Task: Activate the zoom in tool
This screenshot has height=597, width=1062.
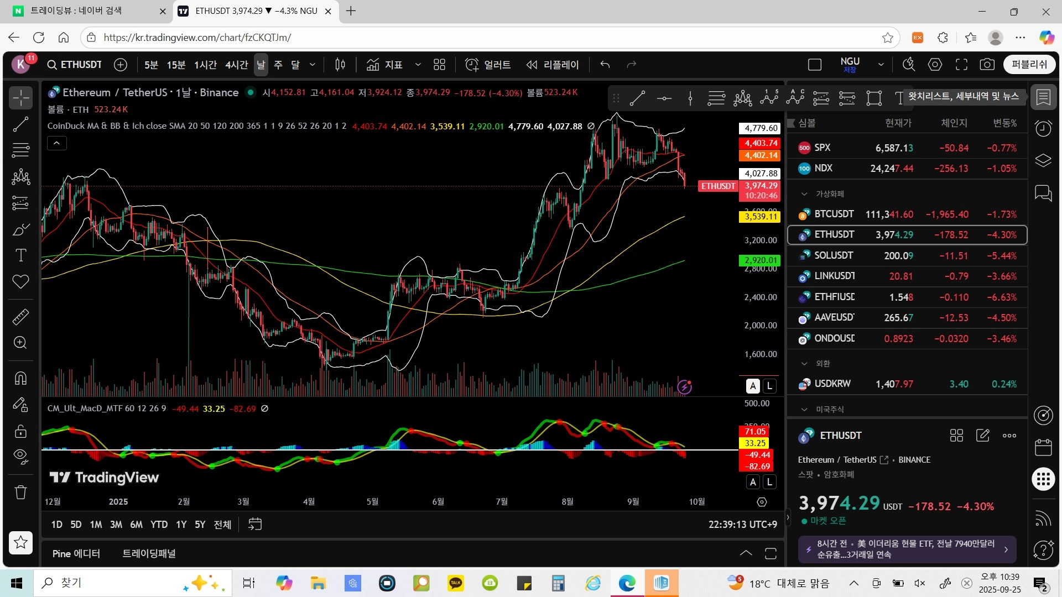Action: click(21, 343)
